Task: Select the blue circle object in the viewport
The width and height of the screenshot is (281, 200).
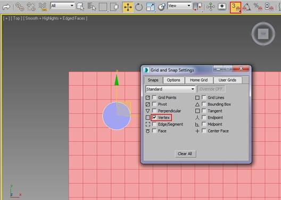Action: 117,116
